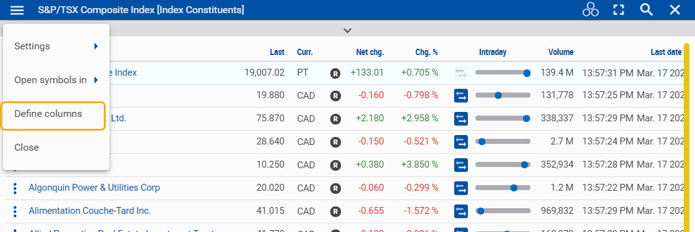The height and width of the screenshot is (232, 695).
Task: Click the change percent +2.958 %
Action: coord(420,118)
